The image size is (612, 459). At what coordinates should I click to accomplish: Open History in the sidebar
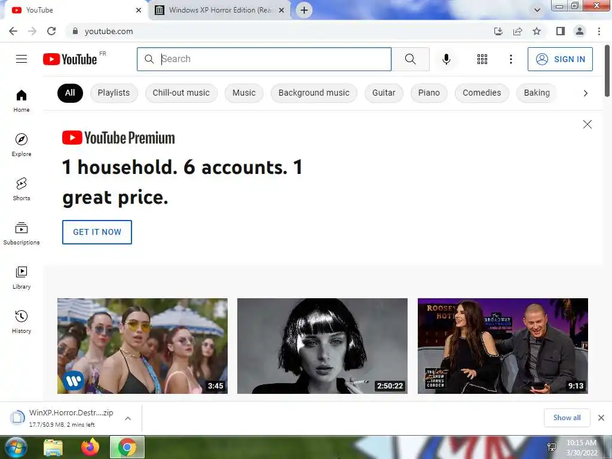click(22, 322)
